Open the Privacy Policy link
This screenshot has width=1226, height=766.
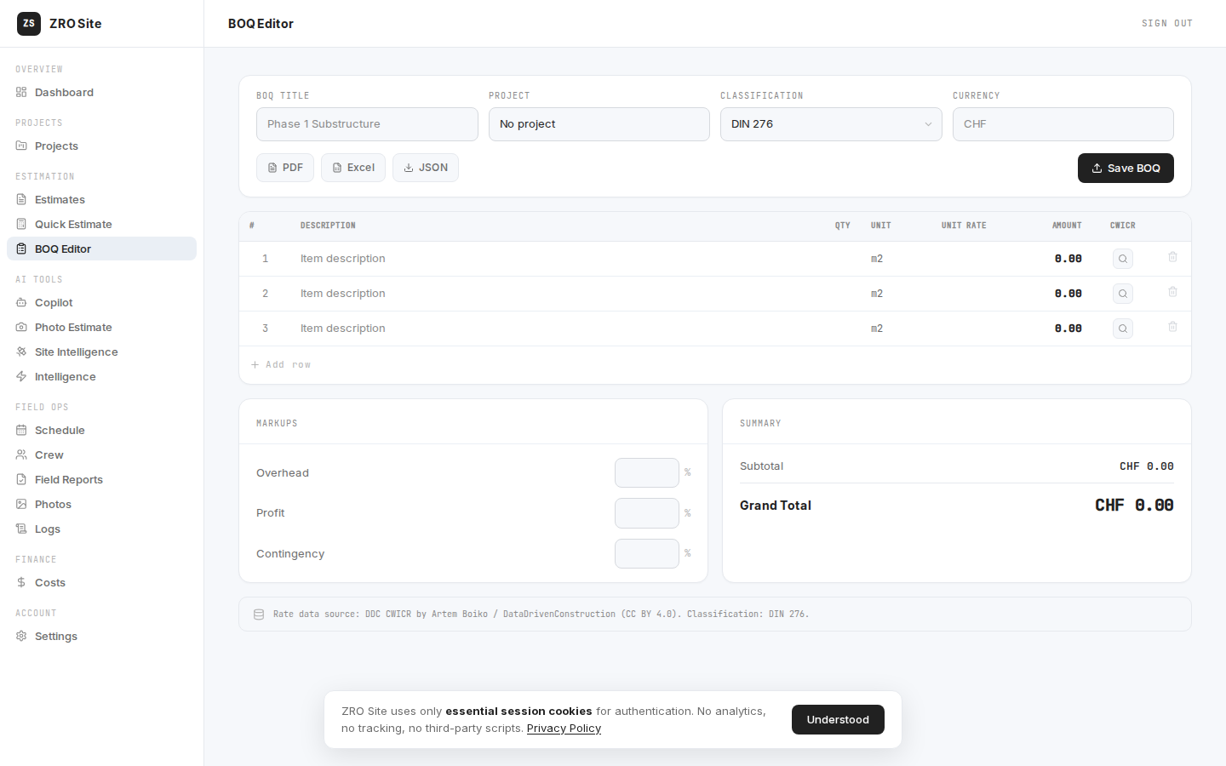tap(564, 729)
